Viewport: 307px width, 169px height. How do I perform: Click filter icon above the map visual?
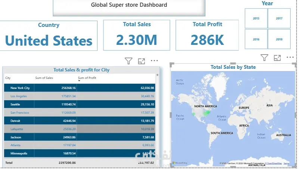[264, 58]
